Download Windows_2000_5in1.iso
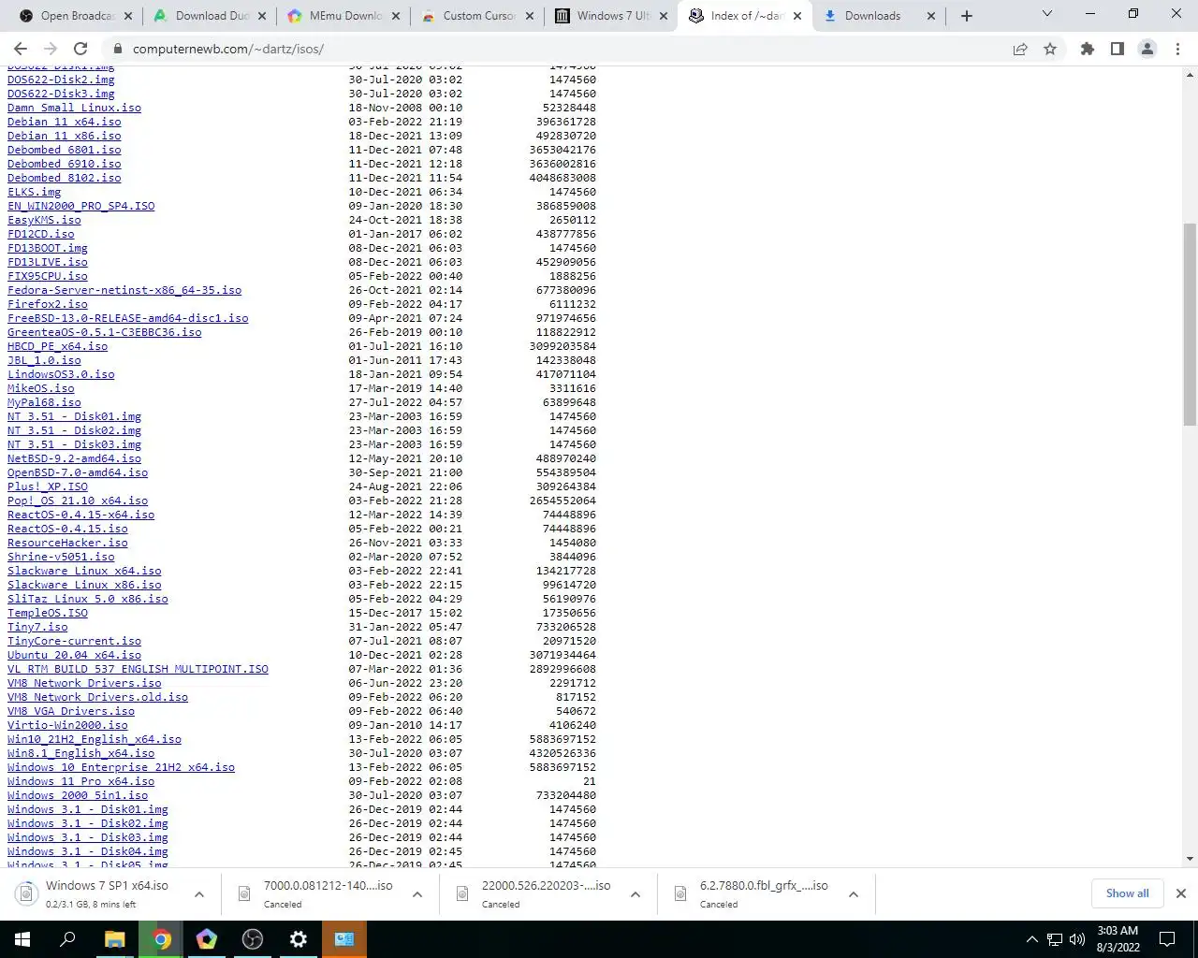Screen dimensions: 1198x958 point(78,795)
